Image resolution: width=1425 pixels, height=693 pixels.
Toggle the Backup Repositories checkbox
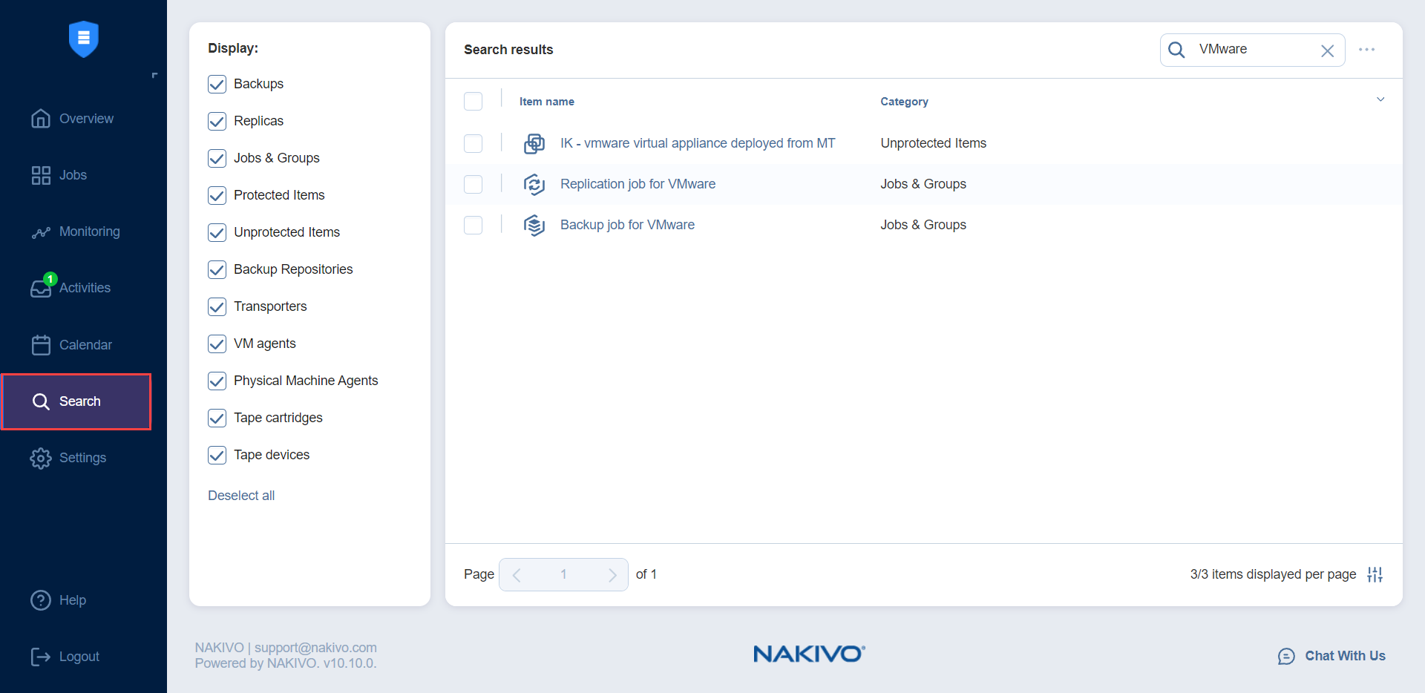pyautogui.click(x=217, y=269)
